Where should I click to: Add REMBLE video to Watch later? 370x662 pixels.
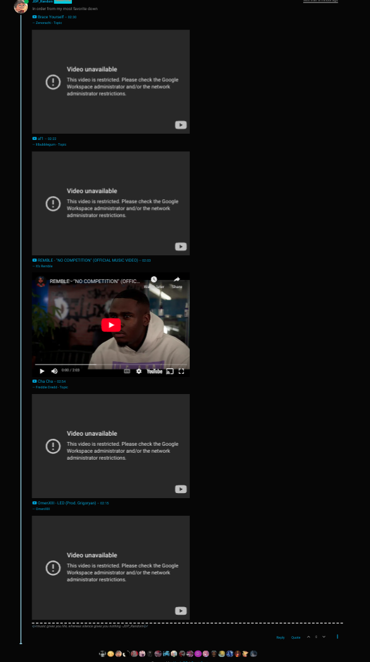(x=154, y=282)
